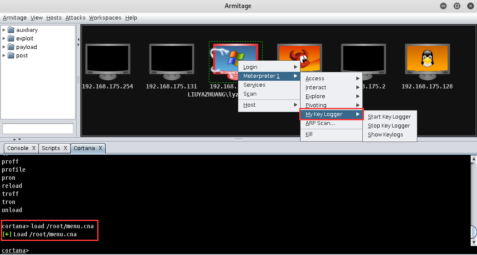Click the post folder icon

tap(11, 55)
